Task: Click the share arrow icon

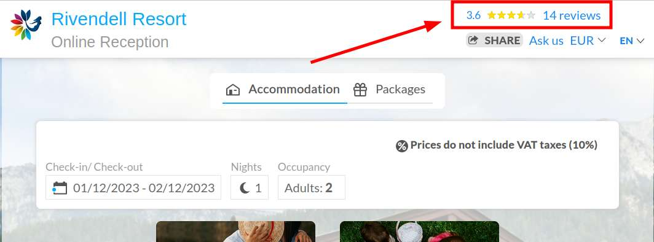Action: click(x=473, y=41)
